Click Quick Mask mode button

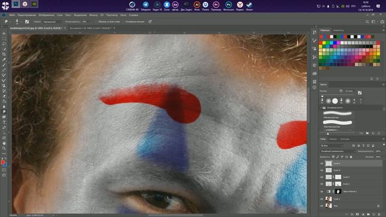(x=4, y=170)
